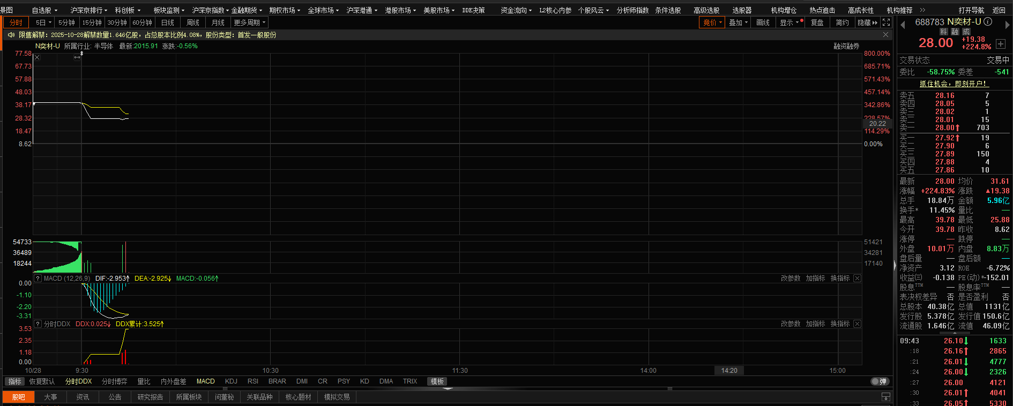Switch to the 日线 daily chart tab
This screenshot has height=406, width=1013.
(x=168, y=22)
